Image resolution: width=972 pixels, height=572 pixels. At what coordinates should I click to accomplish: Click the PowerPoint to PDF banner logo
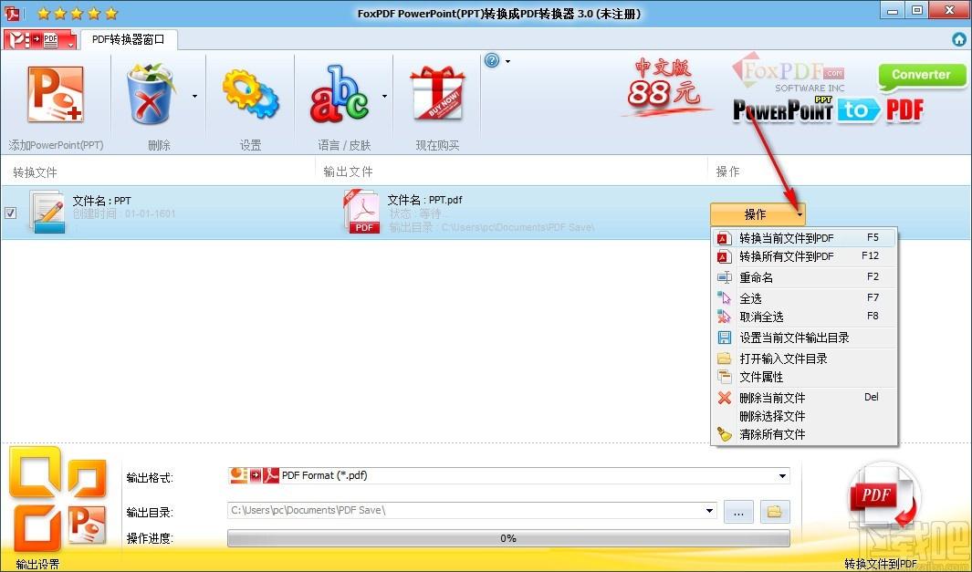828,109
